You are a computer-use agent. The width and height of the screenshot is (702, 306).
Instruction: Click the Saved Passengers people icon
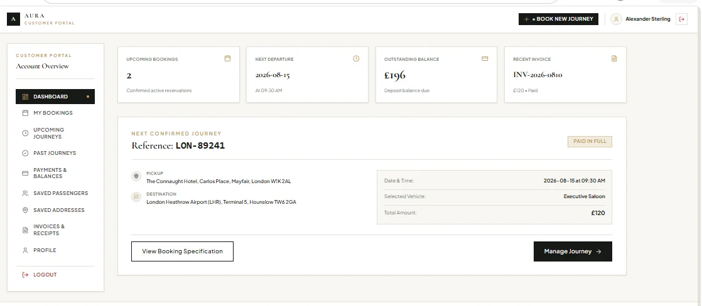point(26,193)
